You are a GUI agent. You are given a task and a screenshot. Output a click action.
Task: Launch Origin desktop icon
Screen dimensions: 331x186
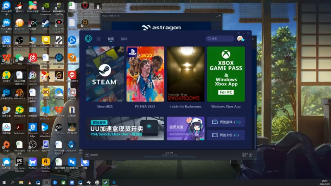click(x=6, y=146)
